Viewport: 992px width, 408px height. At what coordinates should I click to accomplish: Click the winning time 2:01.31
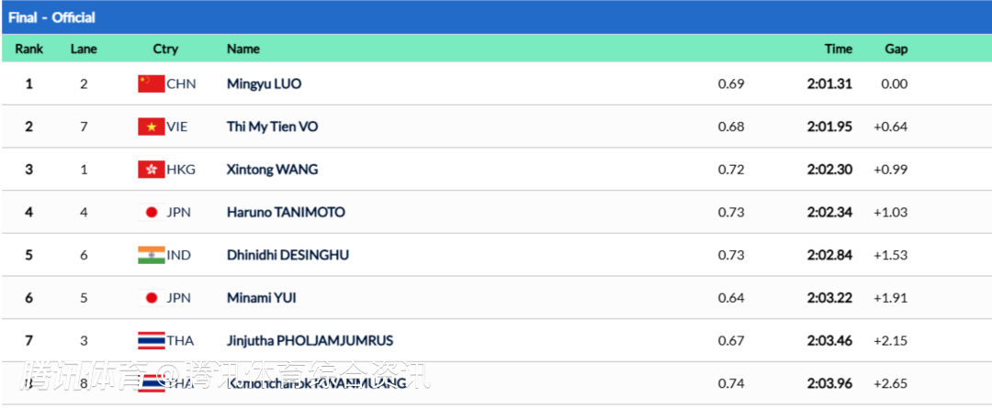829,83
